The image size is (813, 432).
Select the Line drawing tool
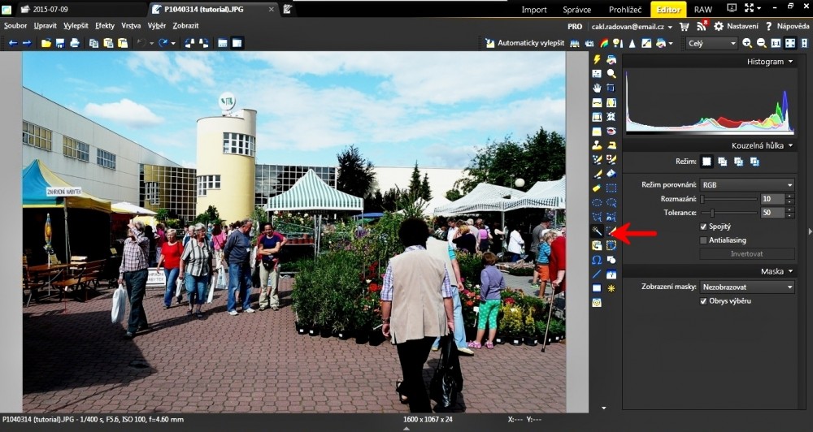(597, 274)
